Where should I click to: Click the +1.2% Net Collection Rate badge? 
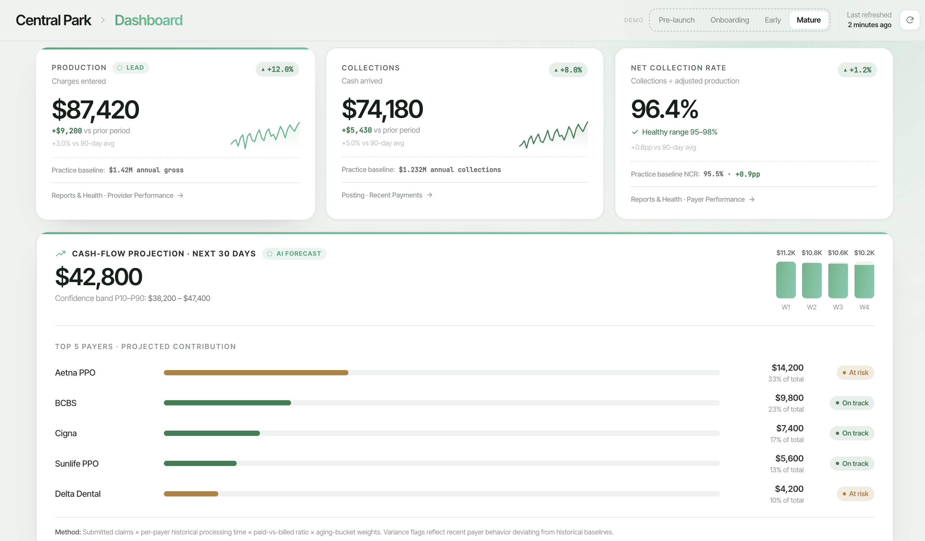857,70
